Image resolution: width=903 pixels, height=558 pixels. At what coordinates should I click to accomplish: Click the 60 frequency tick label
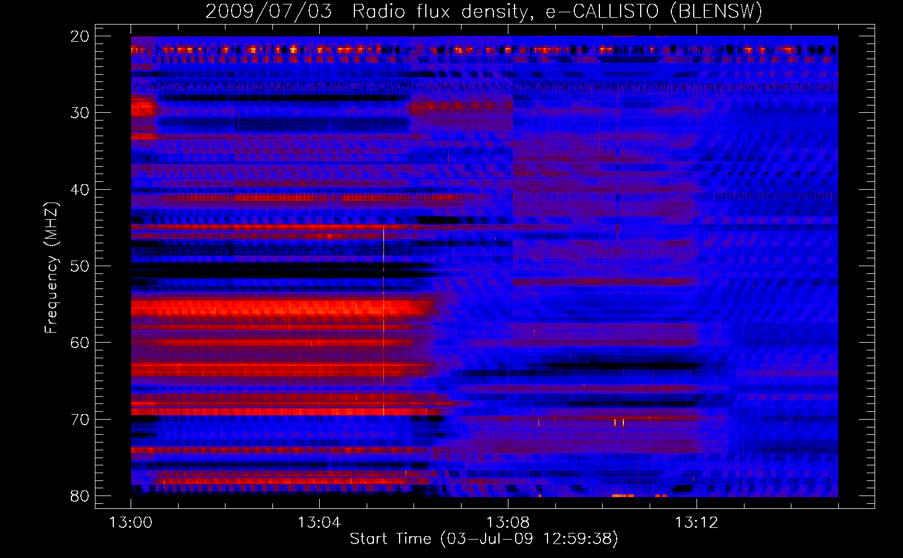[80, 343]
